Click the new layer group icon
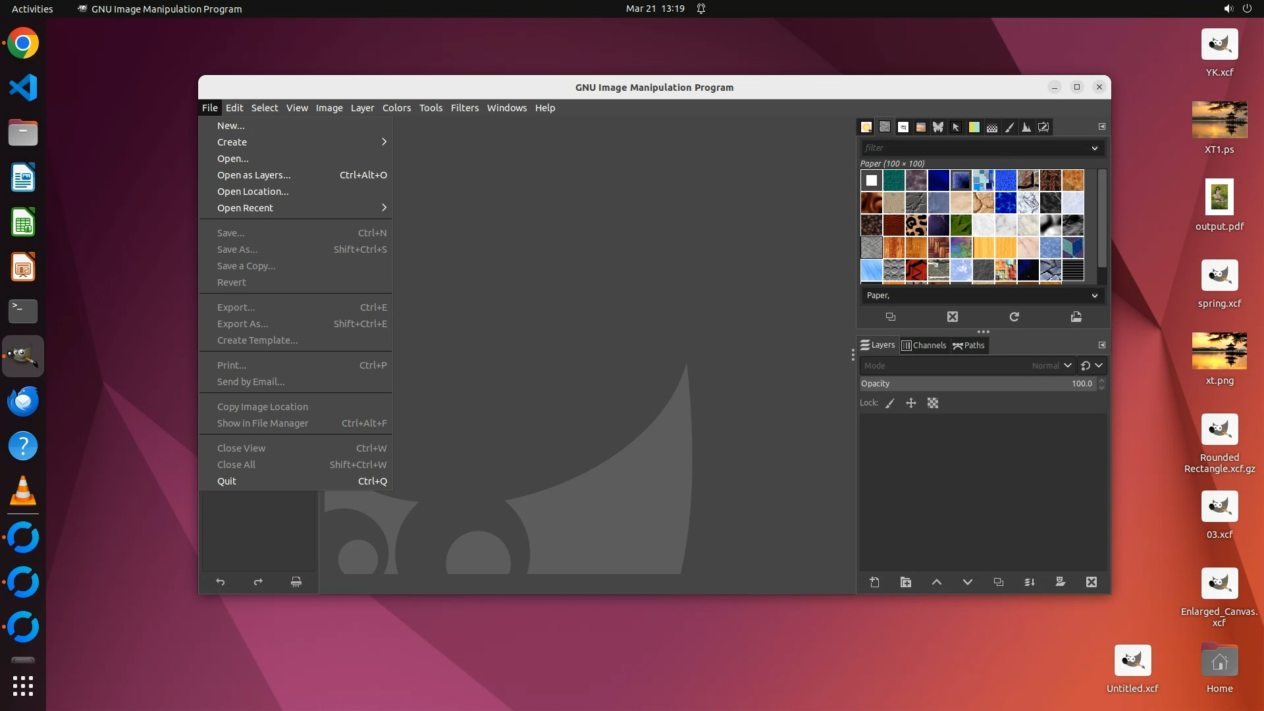 (906, 582)
